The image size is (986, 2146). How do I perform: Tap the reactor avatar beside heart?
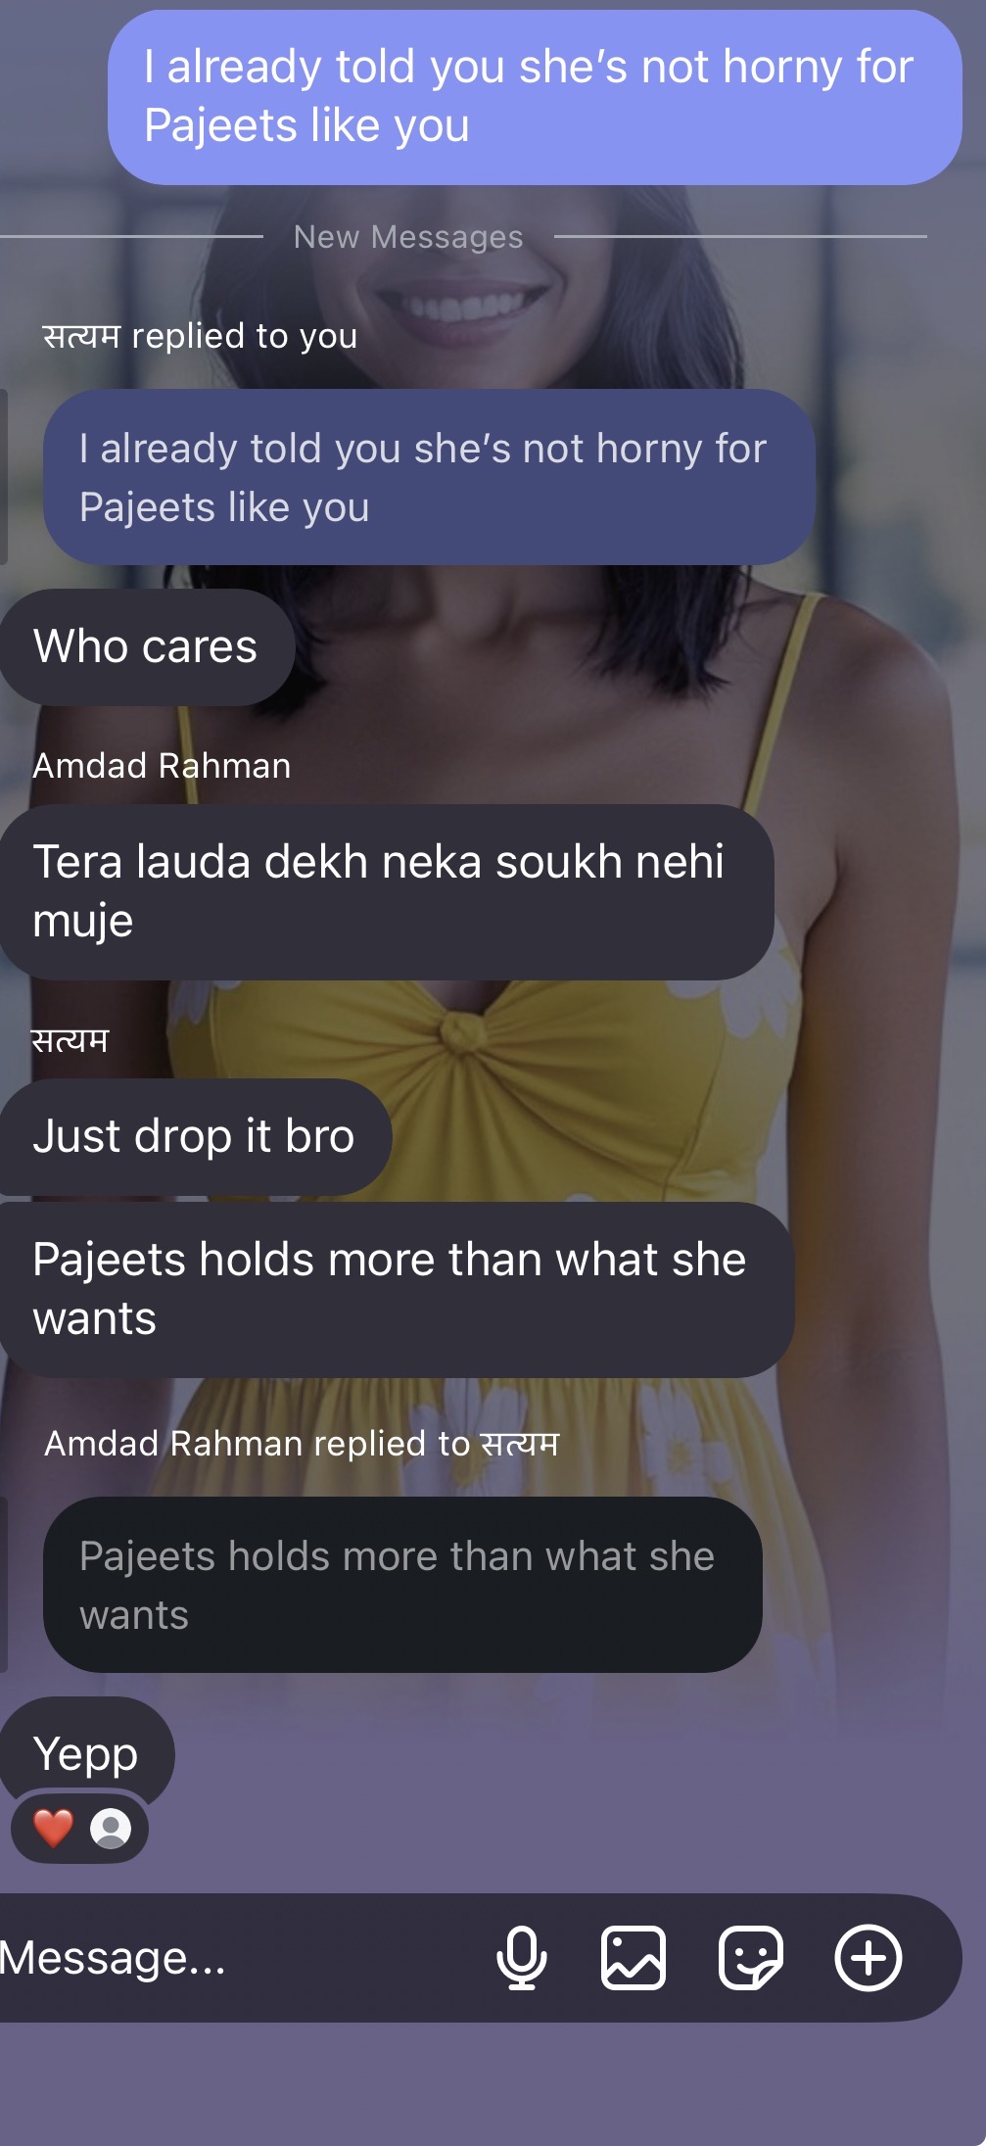pos(111,1828)
